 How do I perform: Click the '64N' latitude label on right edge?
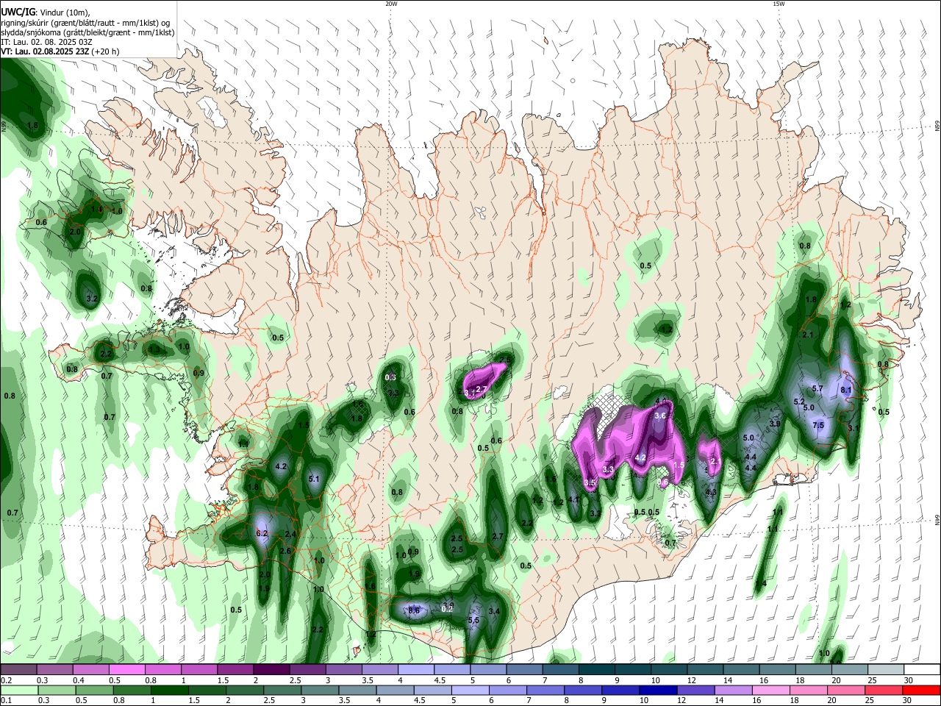coord(937,519)
